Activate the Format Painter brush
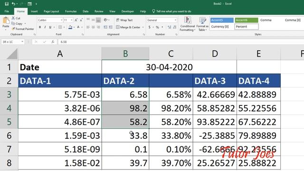 coord(13,29)
